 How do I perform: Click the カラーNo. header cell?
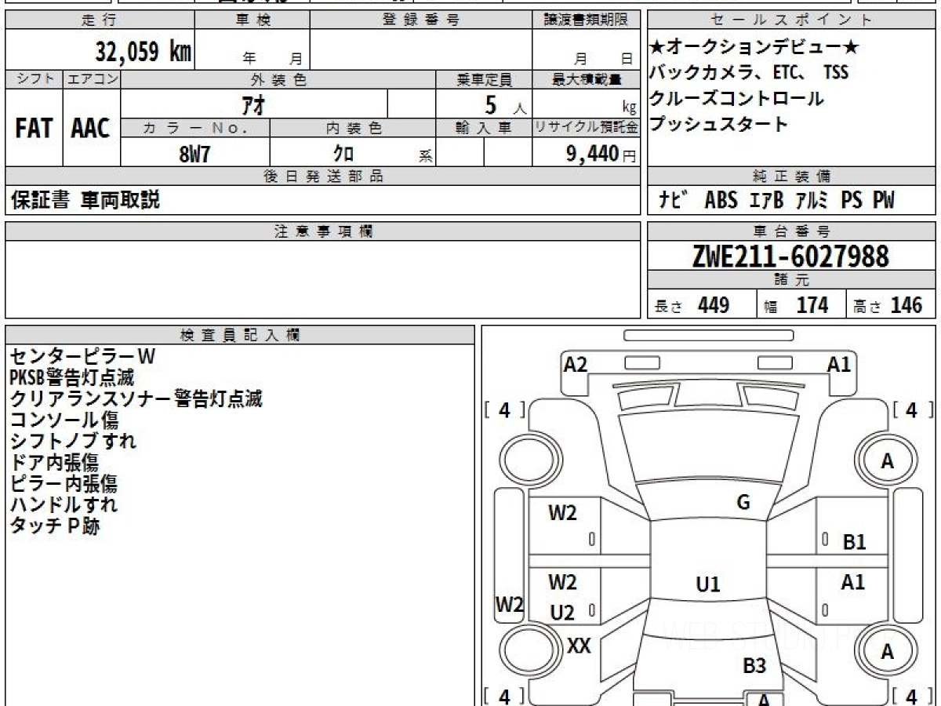(x=195, y=128)
